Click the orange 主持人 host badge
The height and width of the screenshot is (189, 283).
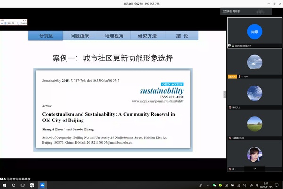232,76
